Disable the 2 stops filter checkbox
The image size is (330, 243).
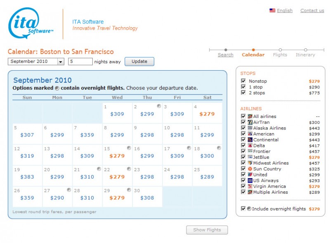click(243, 93)
